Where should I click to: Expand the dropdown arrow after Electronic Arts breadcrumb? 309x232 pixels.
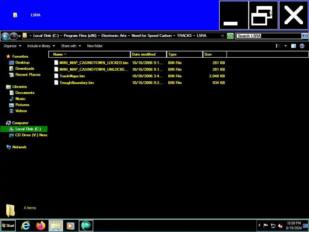pyautogui.click(x=129, y=36)
